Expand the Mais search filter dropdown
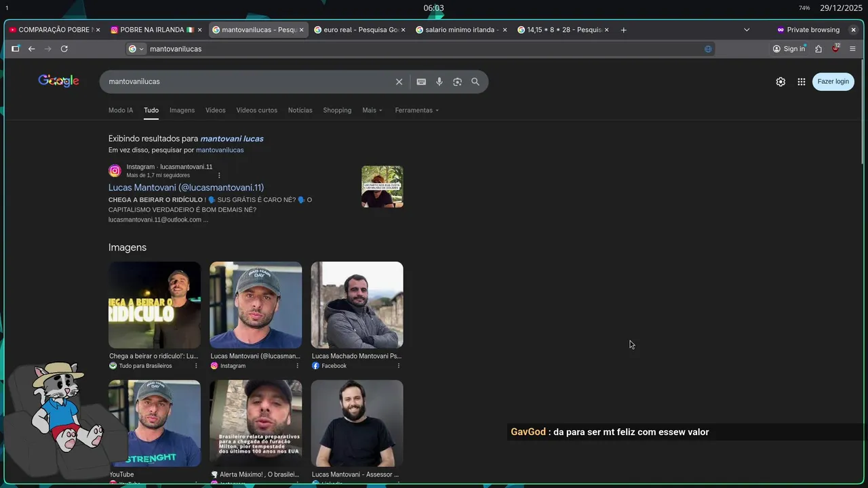This screenshot has height=488, width=868. coord(372,110)
